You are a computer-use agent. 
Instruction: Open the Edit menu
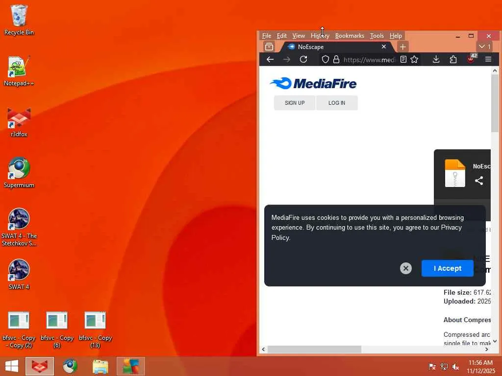tap(282, 36)
